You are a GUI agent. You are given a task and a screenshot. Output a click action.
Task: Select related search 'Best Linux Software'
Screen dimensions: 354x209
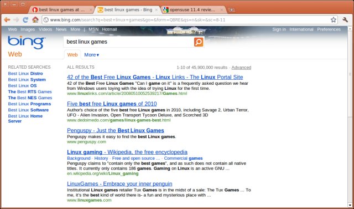pos(28,110)
